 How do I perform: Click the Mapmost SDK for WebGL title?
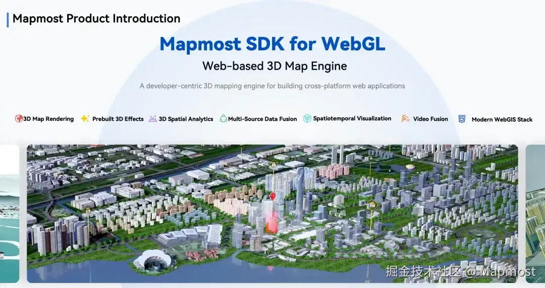click(272, 44)
